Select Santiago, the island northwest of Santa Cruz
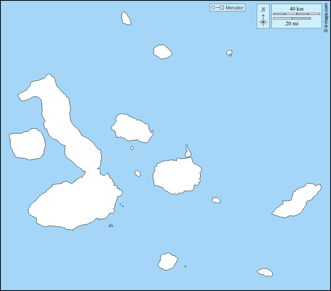Viewport: 331px width, 291px height. (x=131, y=127)
